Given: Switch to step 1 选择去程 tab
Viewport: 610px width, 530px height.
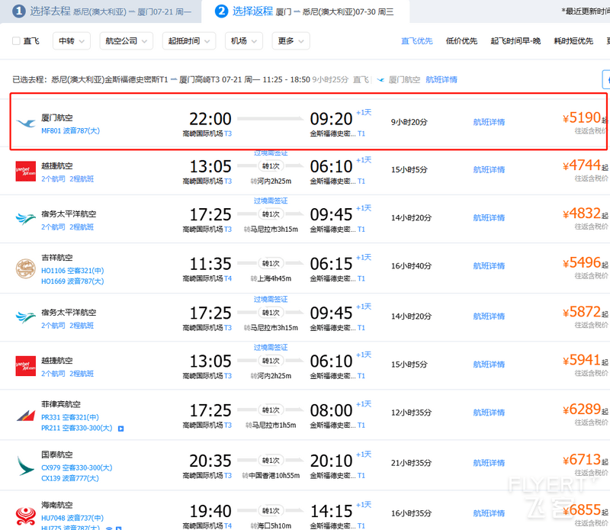Looking at the screenshot, I should coord(101,11).
